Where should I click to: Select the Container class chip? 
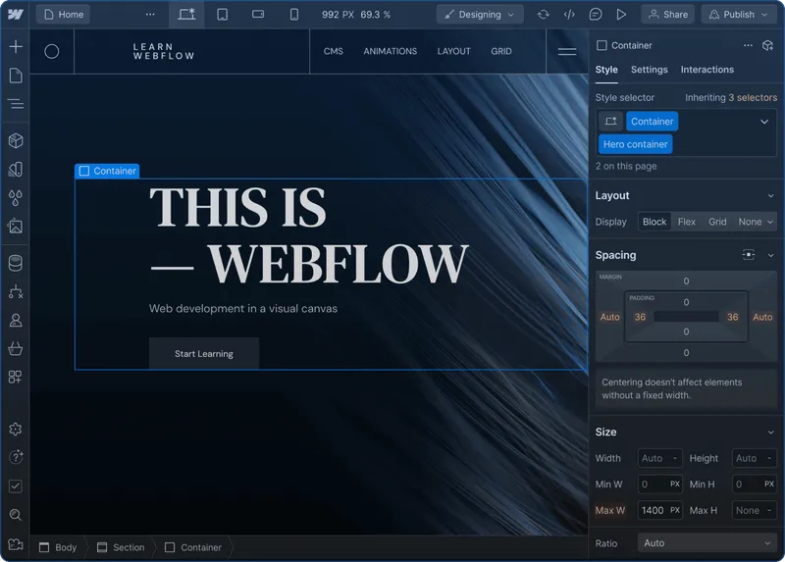coord(652,121)
